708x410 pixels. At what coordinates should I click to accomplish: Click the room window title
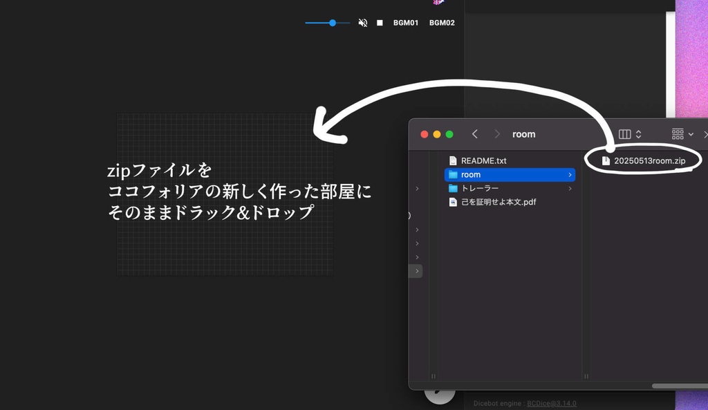(523, 134)
